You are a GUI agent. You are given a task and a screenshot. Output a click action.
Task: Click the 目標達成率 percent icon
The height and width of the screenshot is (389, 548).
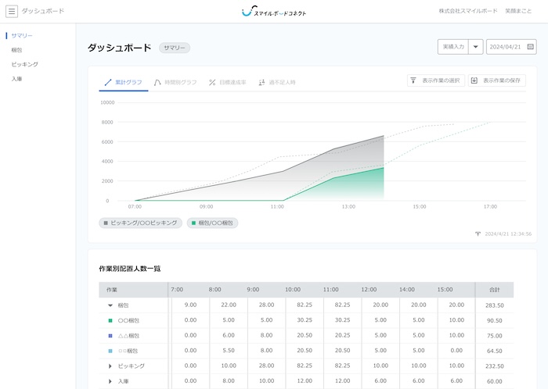[x=212, y=81]
